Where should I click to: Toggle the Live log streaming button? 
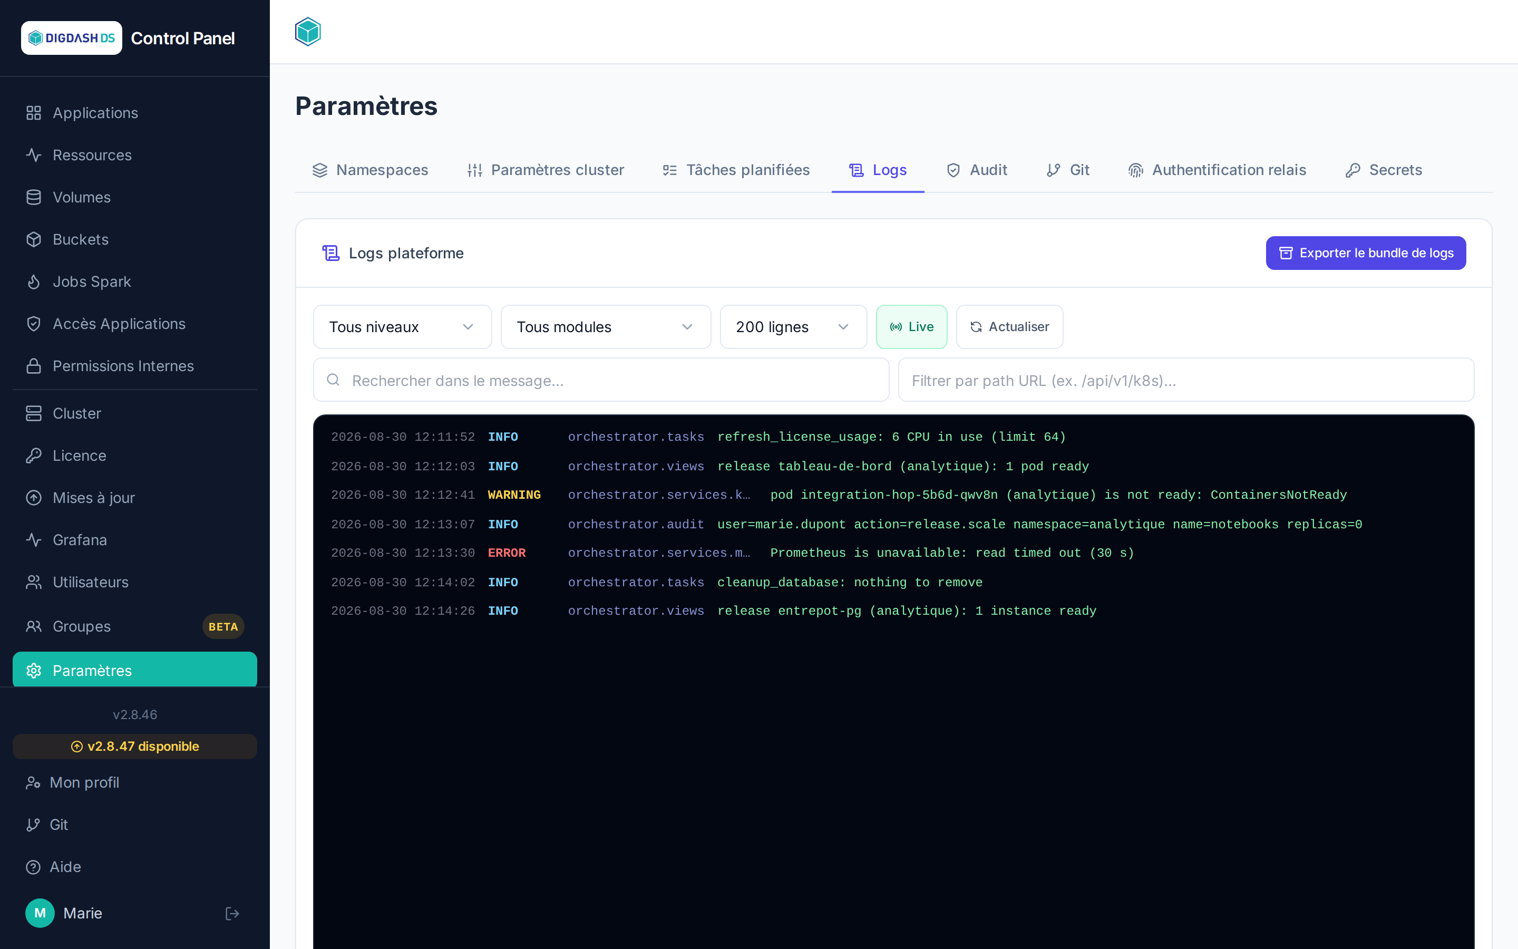pyautogui.click(x=911, y=327)
